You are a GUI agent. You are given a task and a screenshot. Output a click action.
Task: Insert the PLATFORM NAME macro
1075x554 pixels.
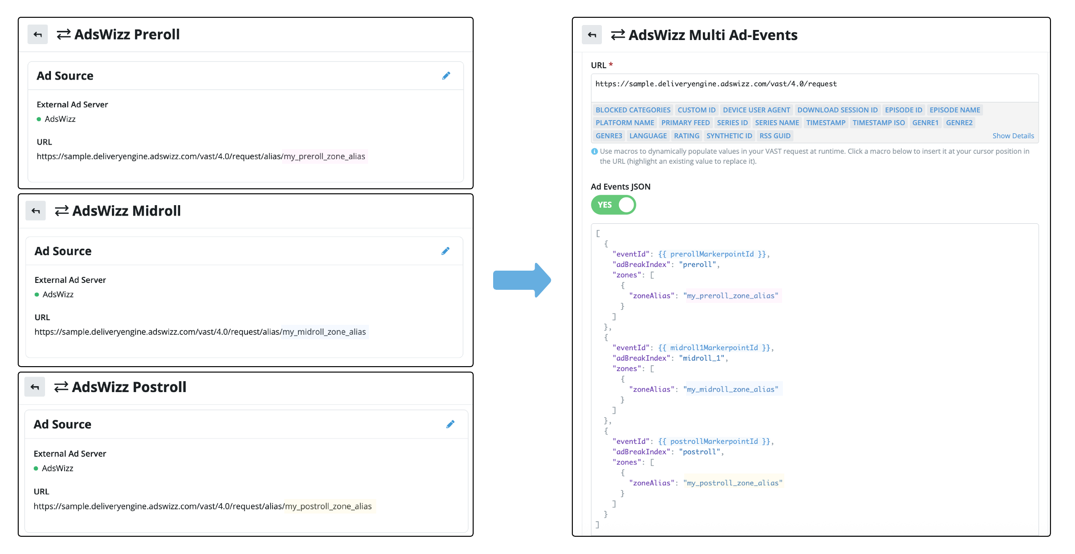(x=625, y=123)
